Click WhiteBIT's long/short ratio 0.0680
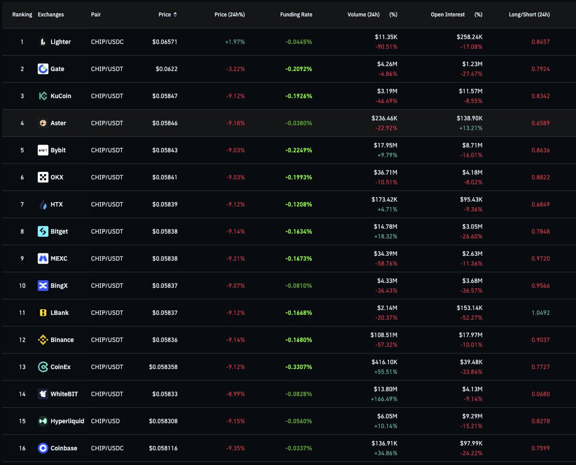This screenshot has height=465, width=576. tap(541, 394)
